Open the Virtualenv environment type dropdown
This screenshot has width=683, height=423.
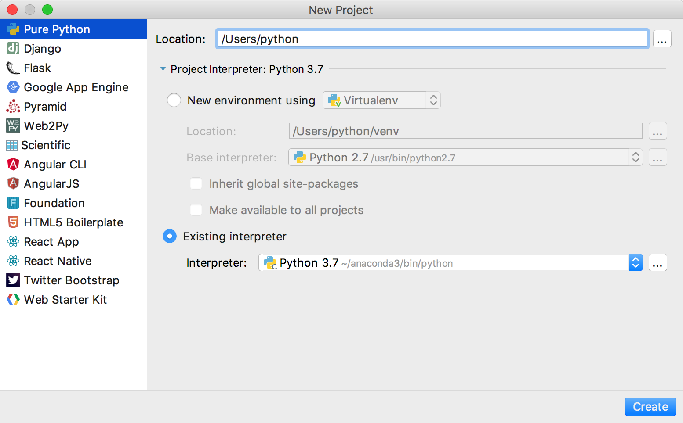(x=381, y=100)
